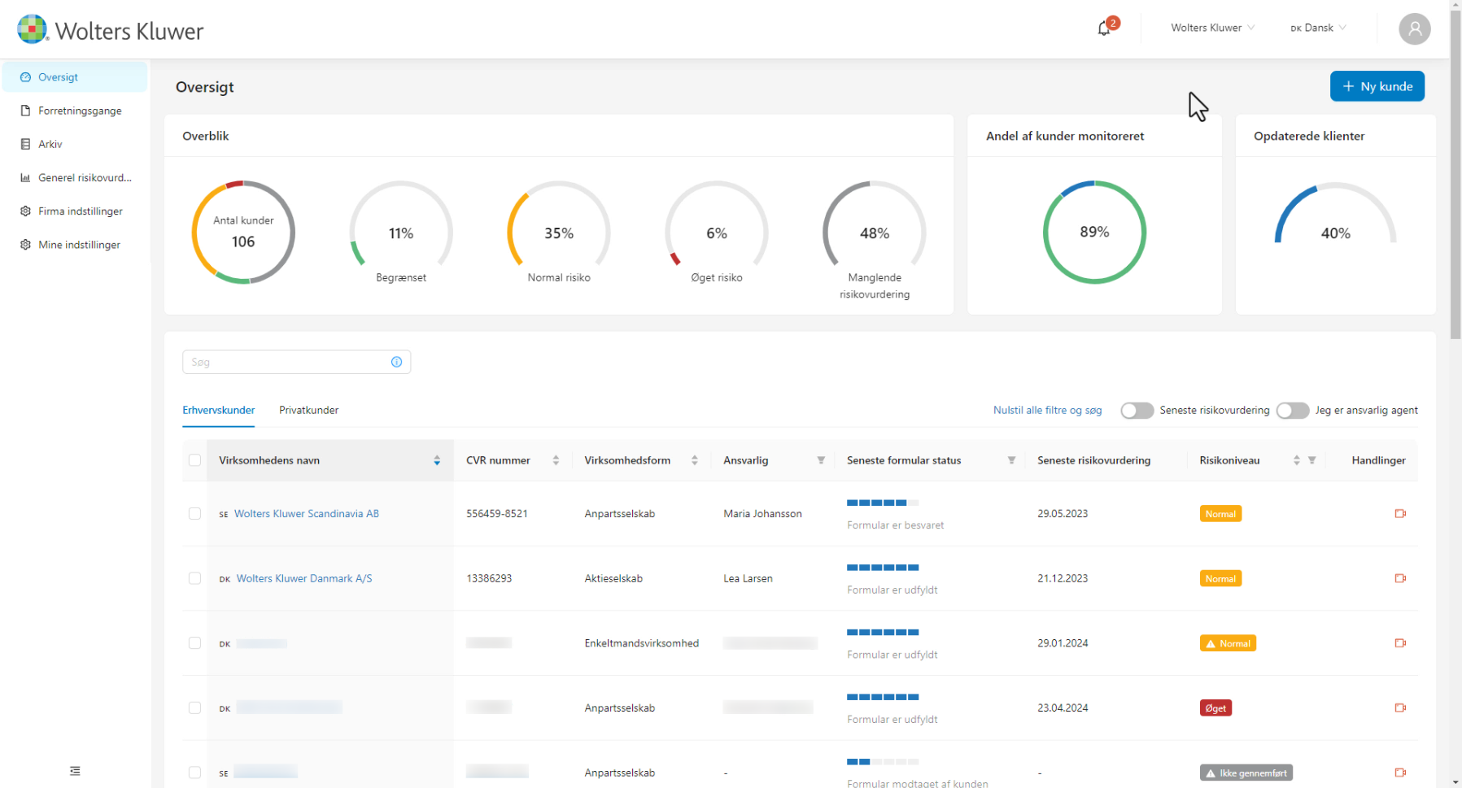1462x788 pixels.
Task: Open the notifications bell icon
Action: point(1104,28)
